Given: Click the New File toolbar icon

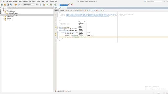Looking at the screenshot, I should pos(2,5).
